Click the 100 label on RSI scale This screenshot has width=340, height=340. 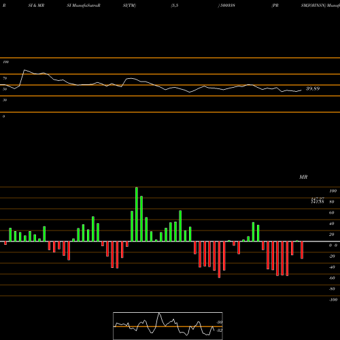click(5, 62)
